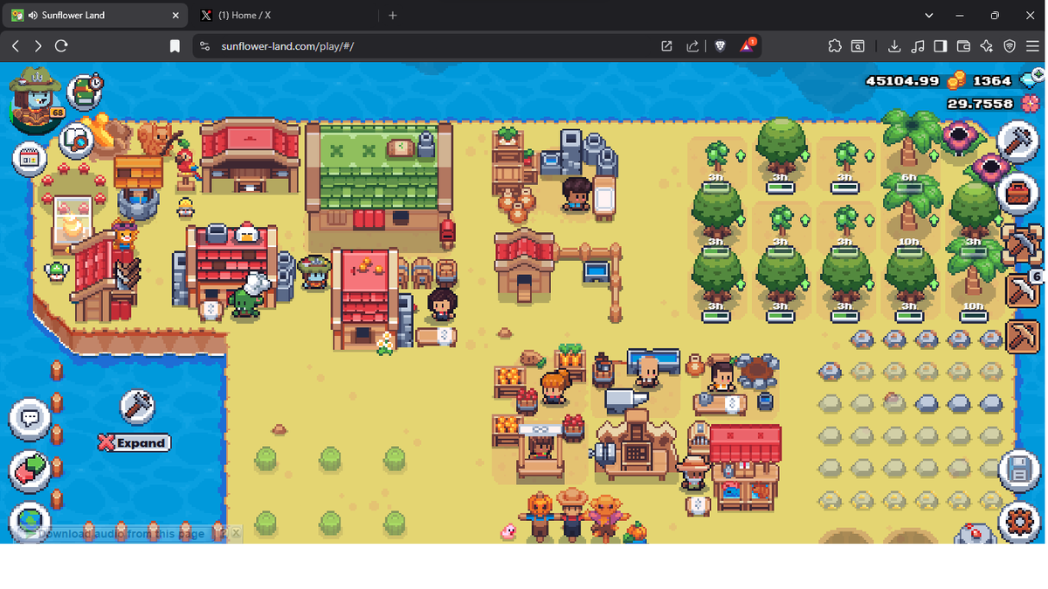Click the pink flower token icon

(x=1031, y=104)
